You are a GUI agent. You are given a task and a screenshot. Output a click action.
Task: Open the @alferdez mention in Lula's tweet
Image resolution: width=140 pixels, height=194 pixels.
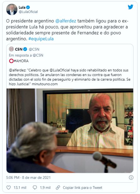[x=66, y=21]
